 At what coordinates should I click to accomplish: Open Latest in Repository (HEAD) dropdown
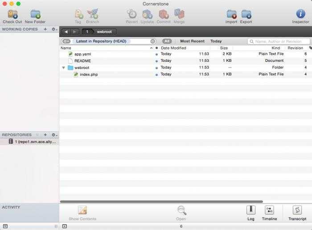pyautogui.click(x=102, y=41)
